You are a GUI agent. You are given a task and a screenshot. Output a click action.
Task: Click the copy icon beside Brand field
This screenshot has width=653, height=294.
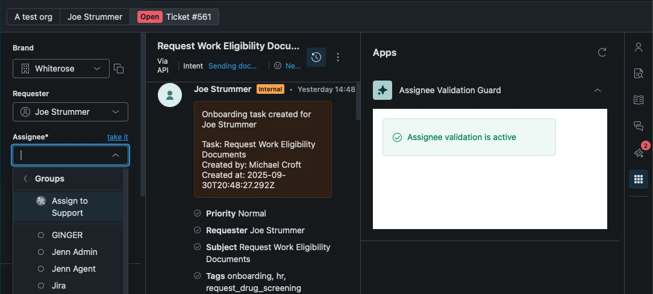[119, 69]
